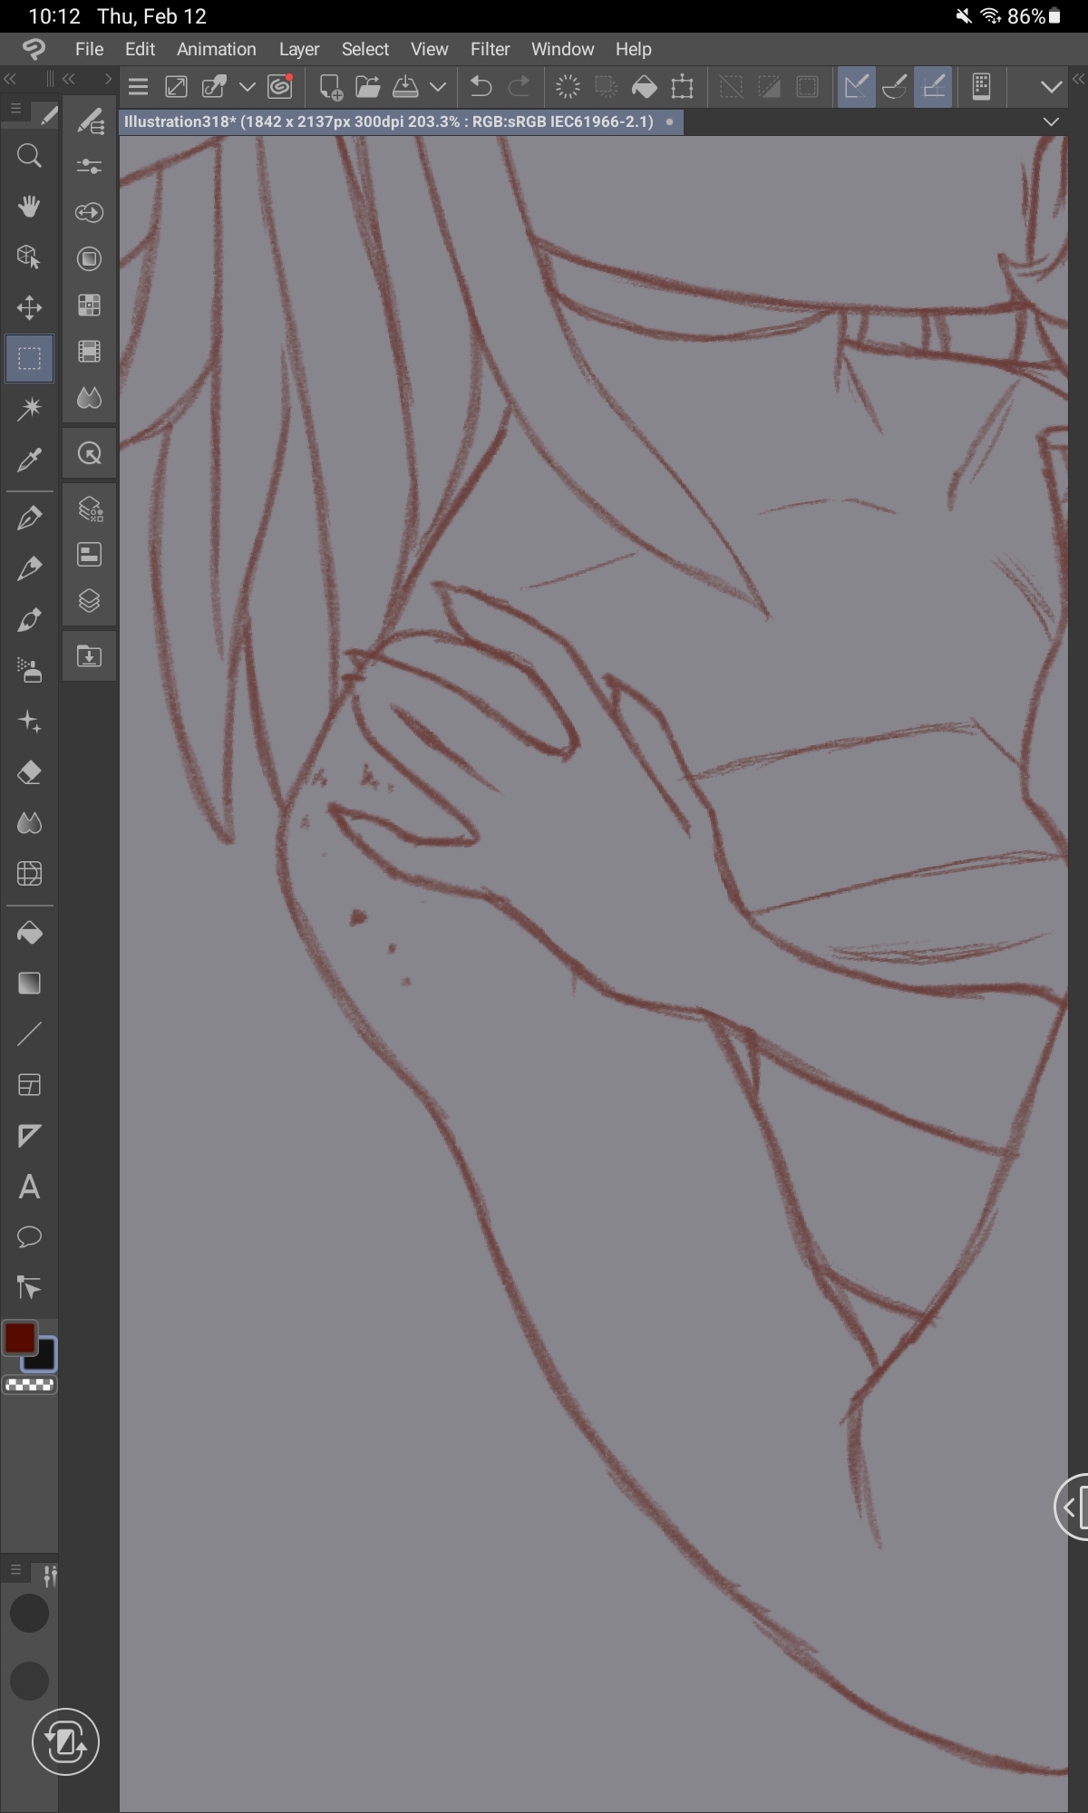Open the Filter menu
1088x1813 pixels.
coord(490,49)
